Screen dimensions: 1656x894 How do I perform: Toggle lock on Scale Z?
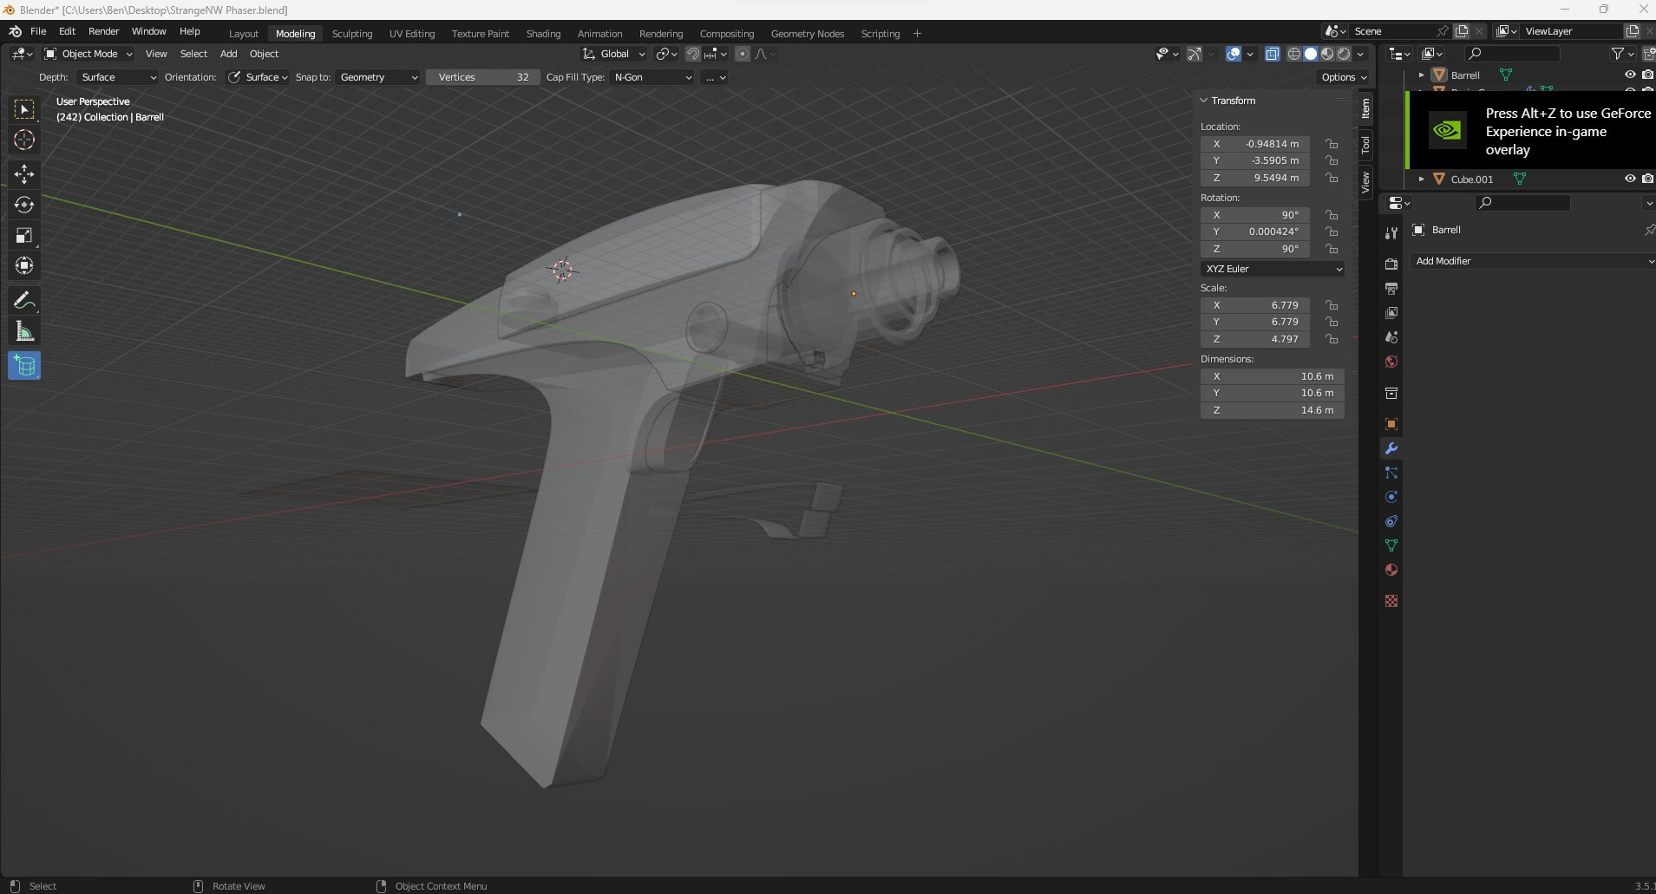1332,339
